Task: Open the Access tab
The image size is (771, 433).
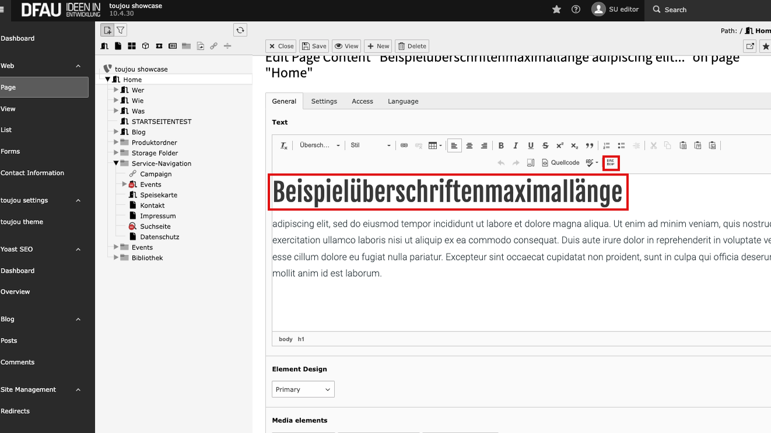Action: [362, 101]
